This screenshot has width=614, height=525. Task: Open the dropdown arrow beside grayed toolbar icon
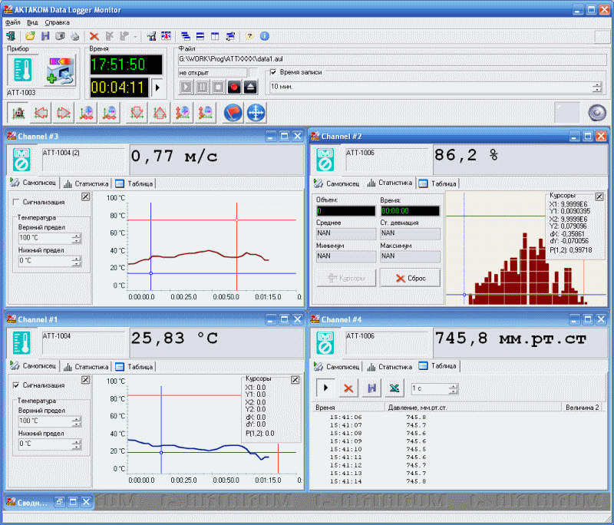tap(135, 36)
